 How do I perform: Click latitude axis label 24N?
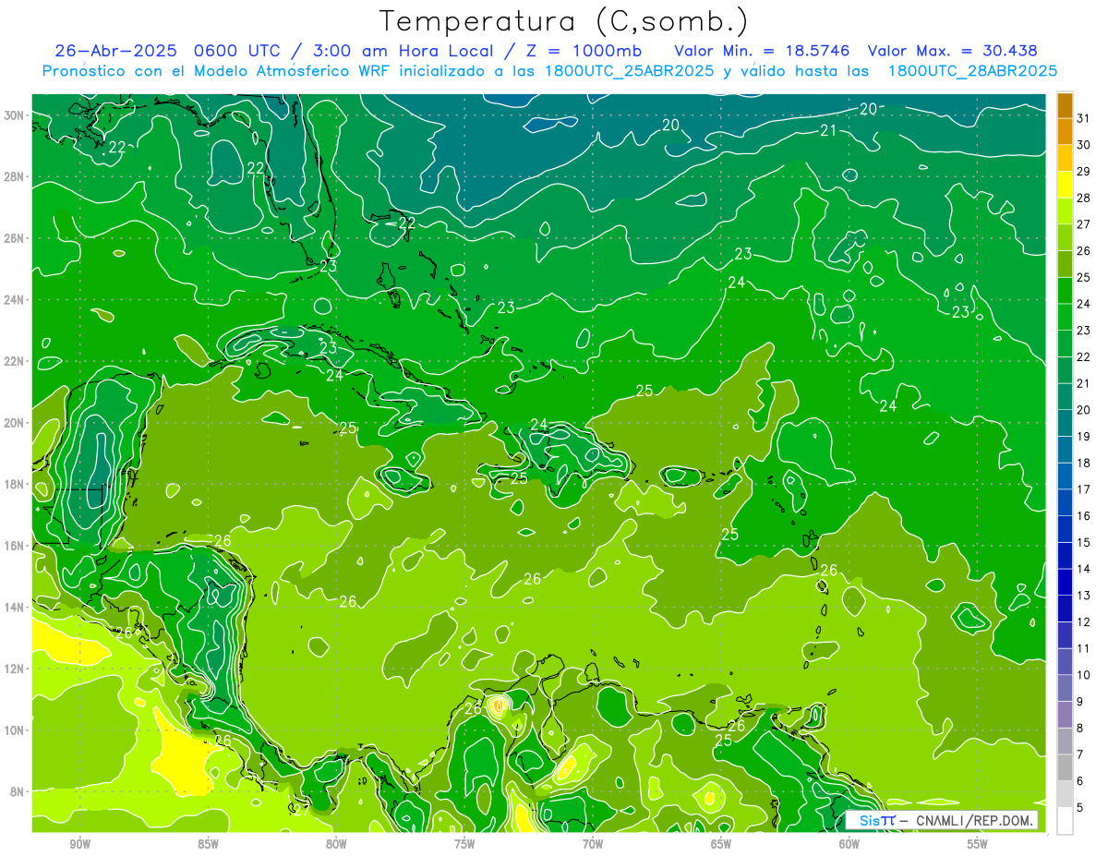15,300
